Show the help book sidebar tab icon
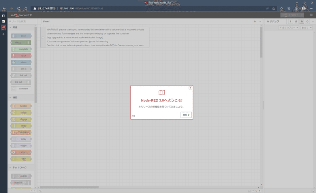Viewport: 316px width, 193px height. point(296,21)
